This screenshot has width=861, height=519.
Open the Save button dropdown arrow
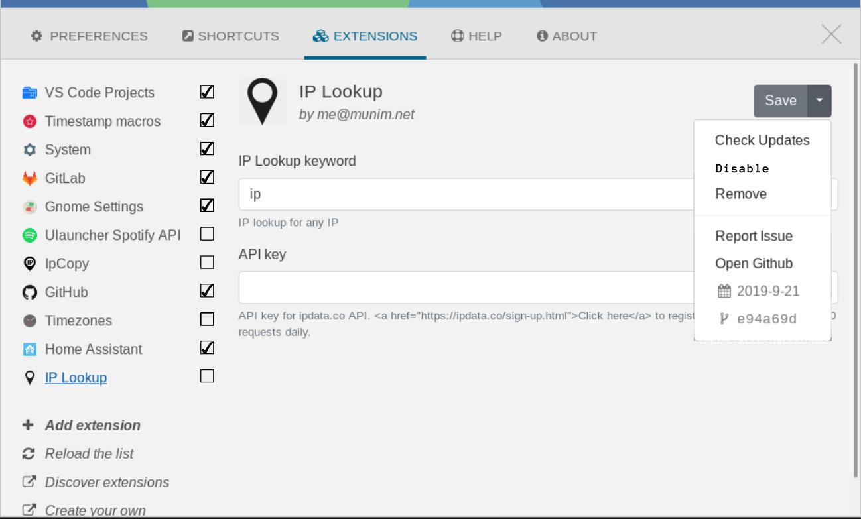pyautogui.click(x=821, y=101)
